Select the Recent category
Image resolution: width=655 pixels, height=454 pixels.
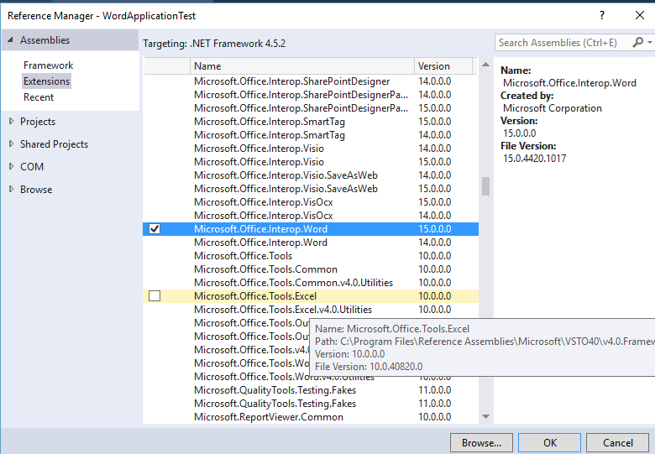pos(39,97)
